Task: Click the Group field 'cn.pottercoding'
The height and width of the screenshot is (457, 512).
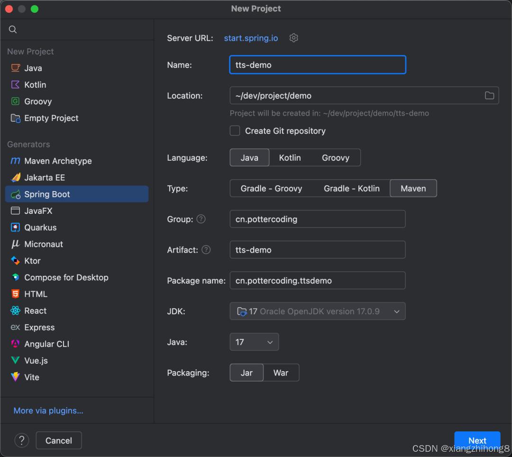Action: 318,219
